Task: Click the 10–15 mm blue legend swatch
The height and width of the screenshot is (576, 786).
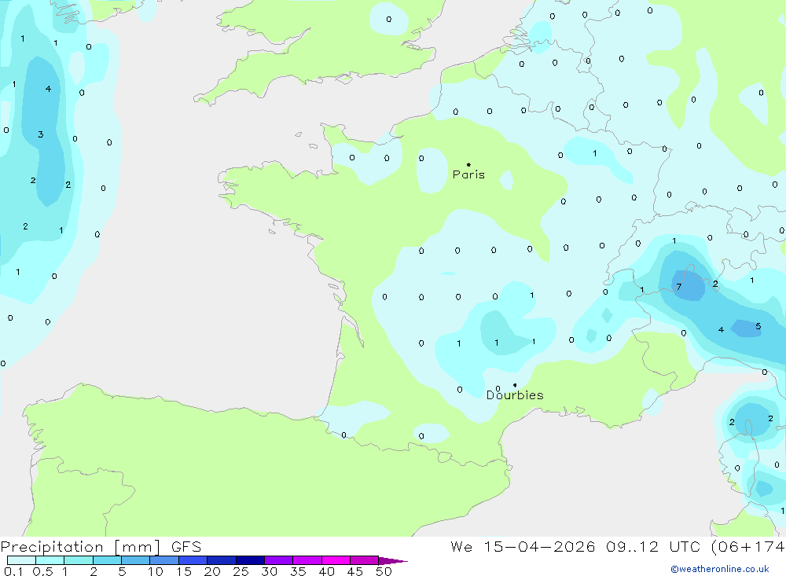Action: pos(164,560)
